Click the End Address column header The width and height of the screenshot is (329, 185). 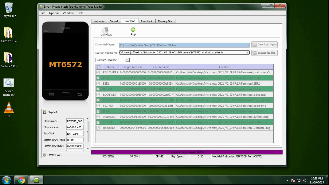point(161,67)
